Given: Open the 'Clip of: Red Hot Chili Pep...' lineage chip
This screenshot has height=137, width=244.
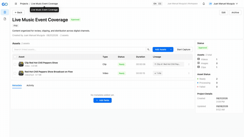Looking at the screenshot, I should click(x=168, y=64).
